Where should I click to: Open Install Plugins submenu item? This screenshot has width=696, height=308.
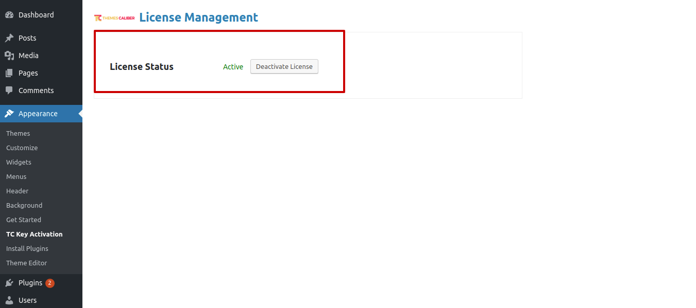click(27, 248)
